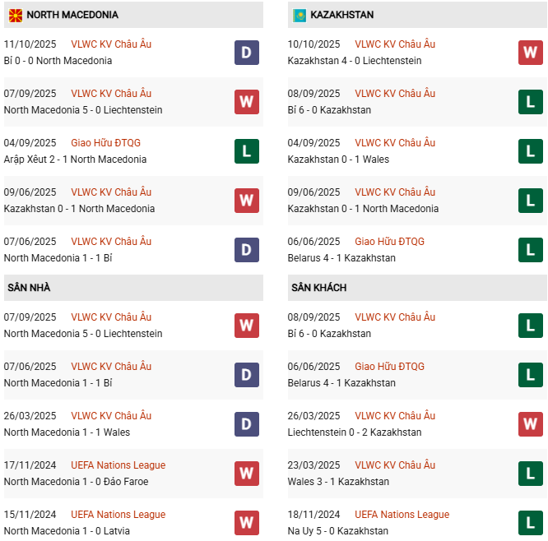Click the L badge for Na Uy 5-0 Kazakhstan
548x541 pixels.
530,523
